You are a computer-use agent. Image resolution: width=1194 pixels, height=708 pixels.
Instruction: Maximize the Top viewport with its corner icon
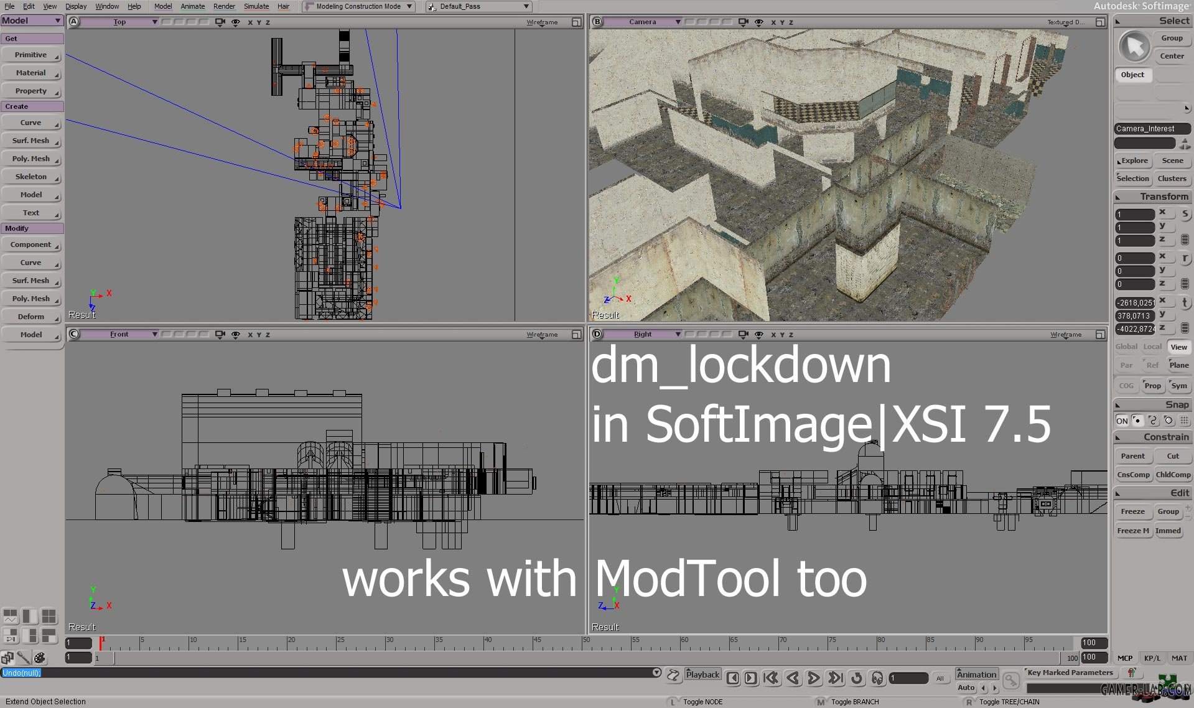(x=576, y=22)
